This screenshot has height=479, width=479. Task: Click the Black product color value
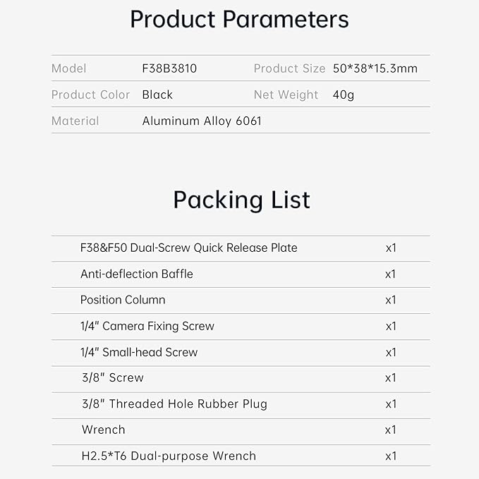point(157,95)
